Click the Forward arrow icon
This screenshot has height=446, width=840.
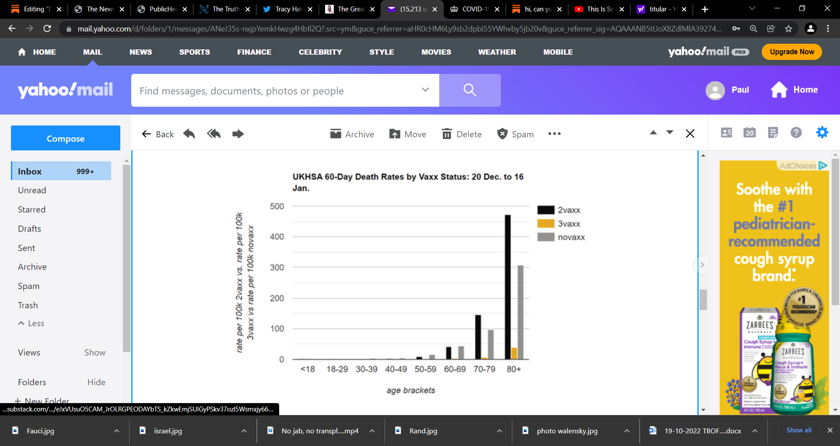238,134
